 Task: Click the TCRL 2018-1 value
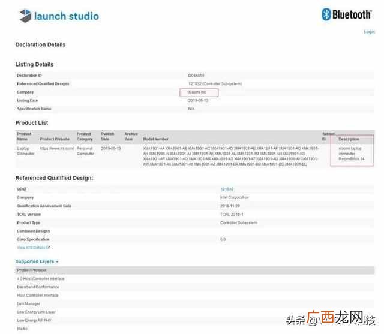(x=232, y=214)
